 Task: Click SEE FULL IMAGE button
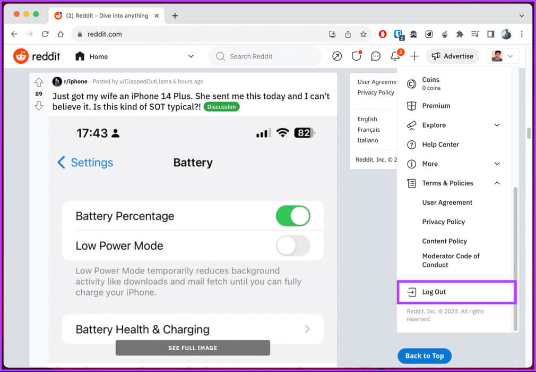tap(193, 348)
